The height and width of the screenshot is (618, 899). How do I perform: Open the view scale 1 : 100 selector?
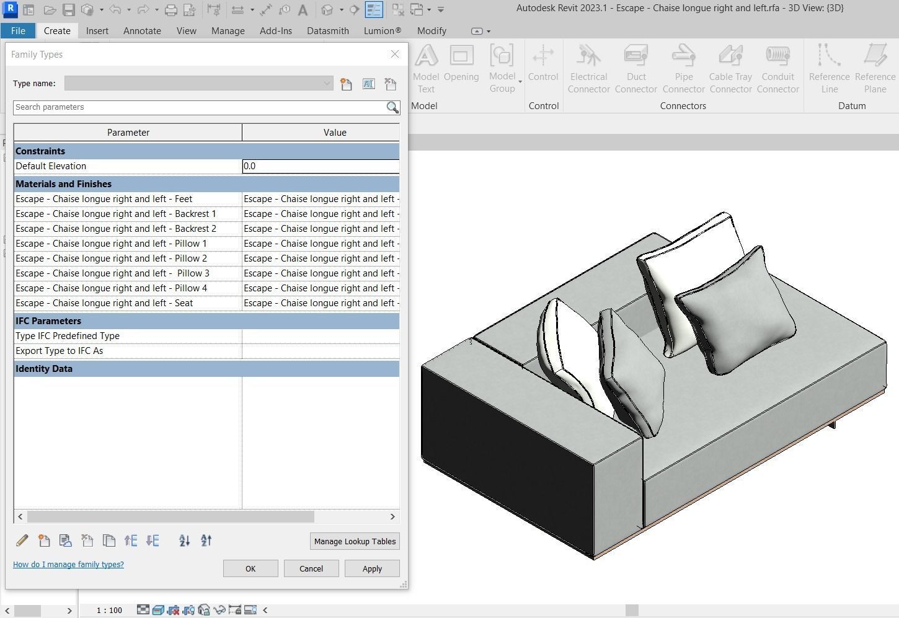(110, 610)
